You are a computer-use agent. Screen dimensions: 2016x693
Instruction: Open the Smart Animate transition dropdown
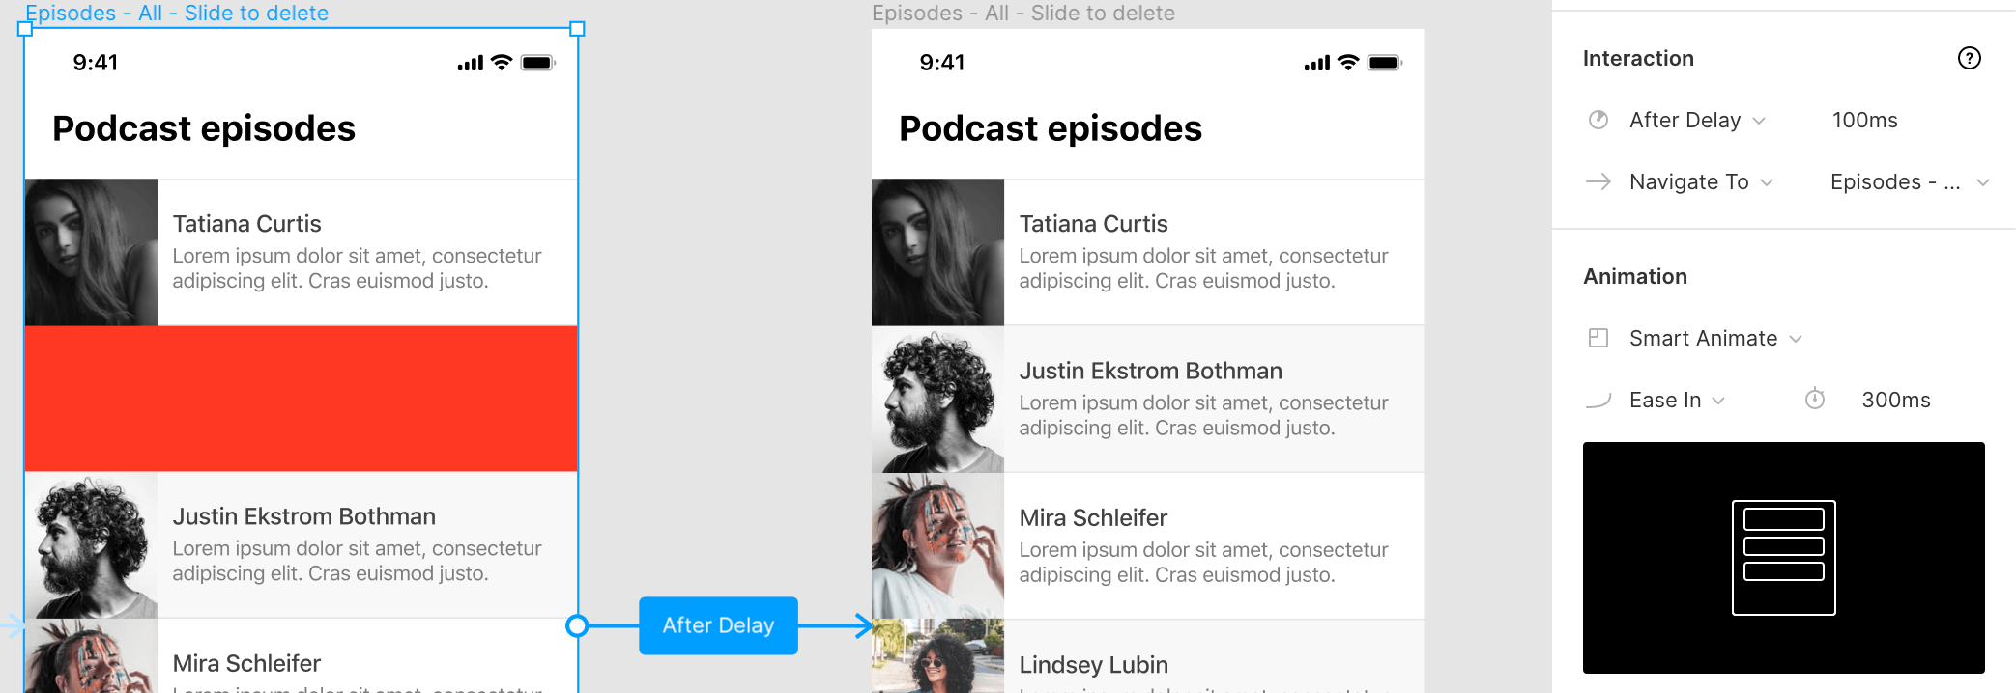(1715, 338)
